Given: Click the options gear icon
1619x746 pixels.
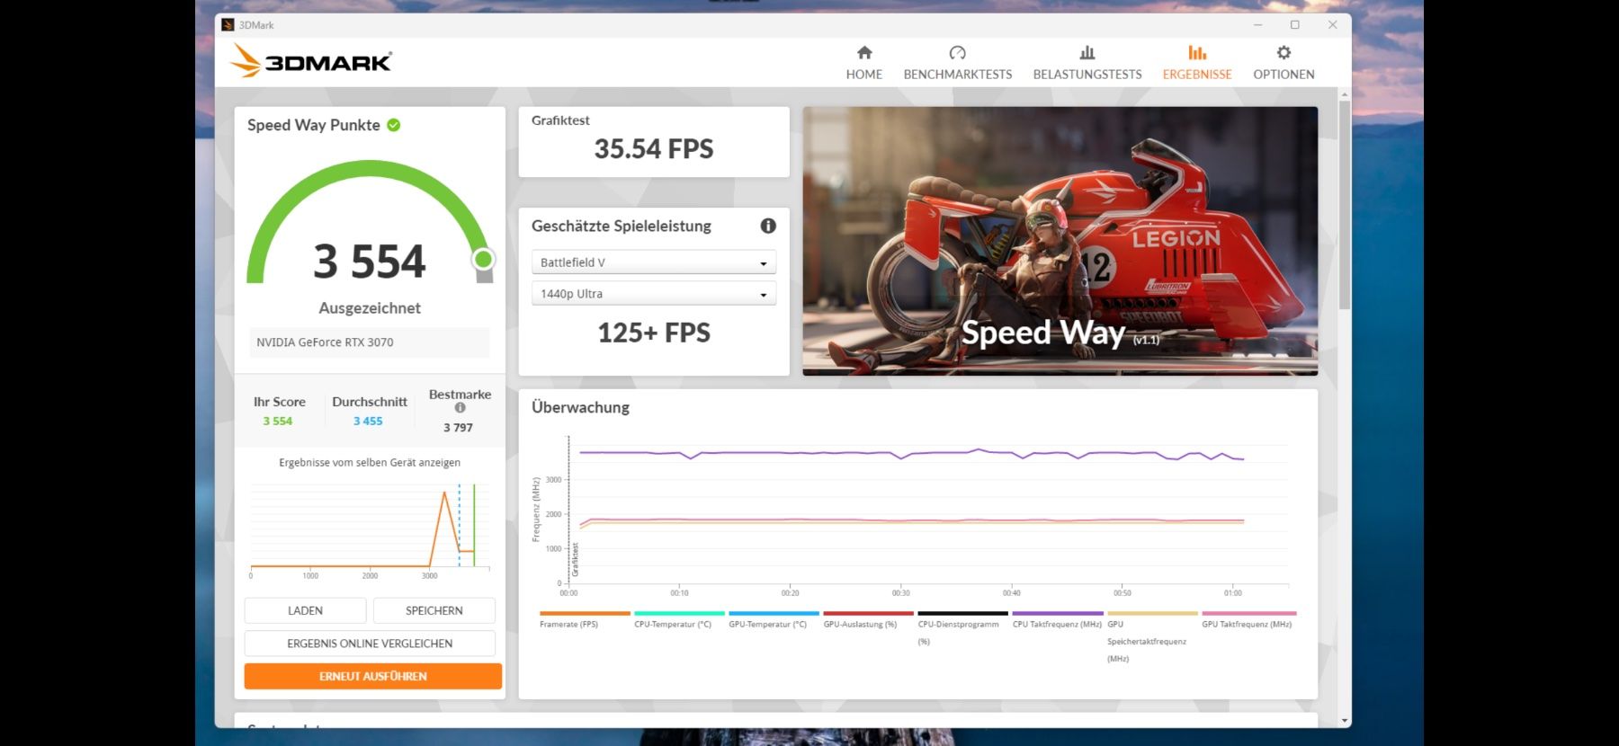Looking at the screenshot, I should click(x=1284, y=52).
